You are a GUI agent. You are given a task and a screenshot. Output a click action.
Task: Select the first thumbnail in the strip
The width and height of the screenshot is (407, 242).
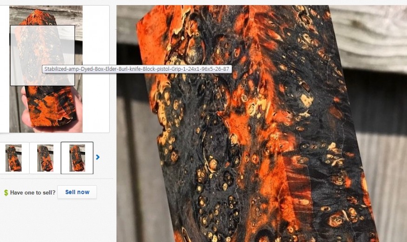[x=13, y=158]
